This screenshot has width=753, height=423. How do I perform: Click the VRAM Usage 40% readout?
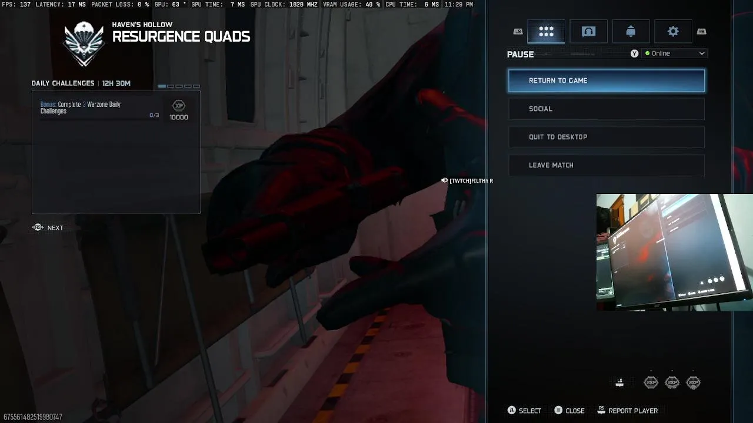click(352, 5)
